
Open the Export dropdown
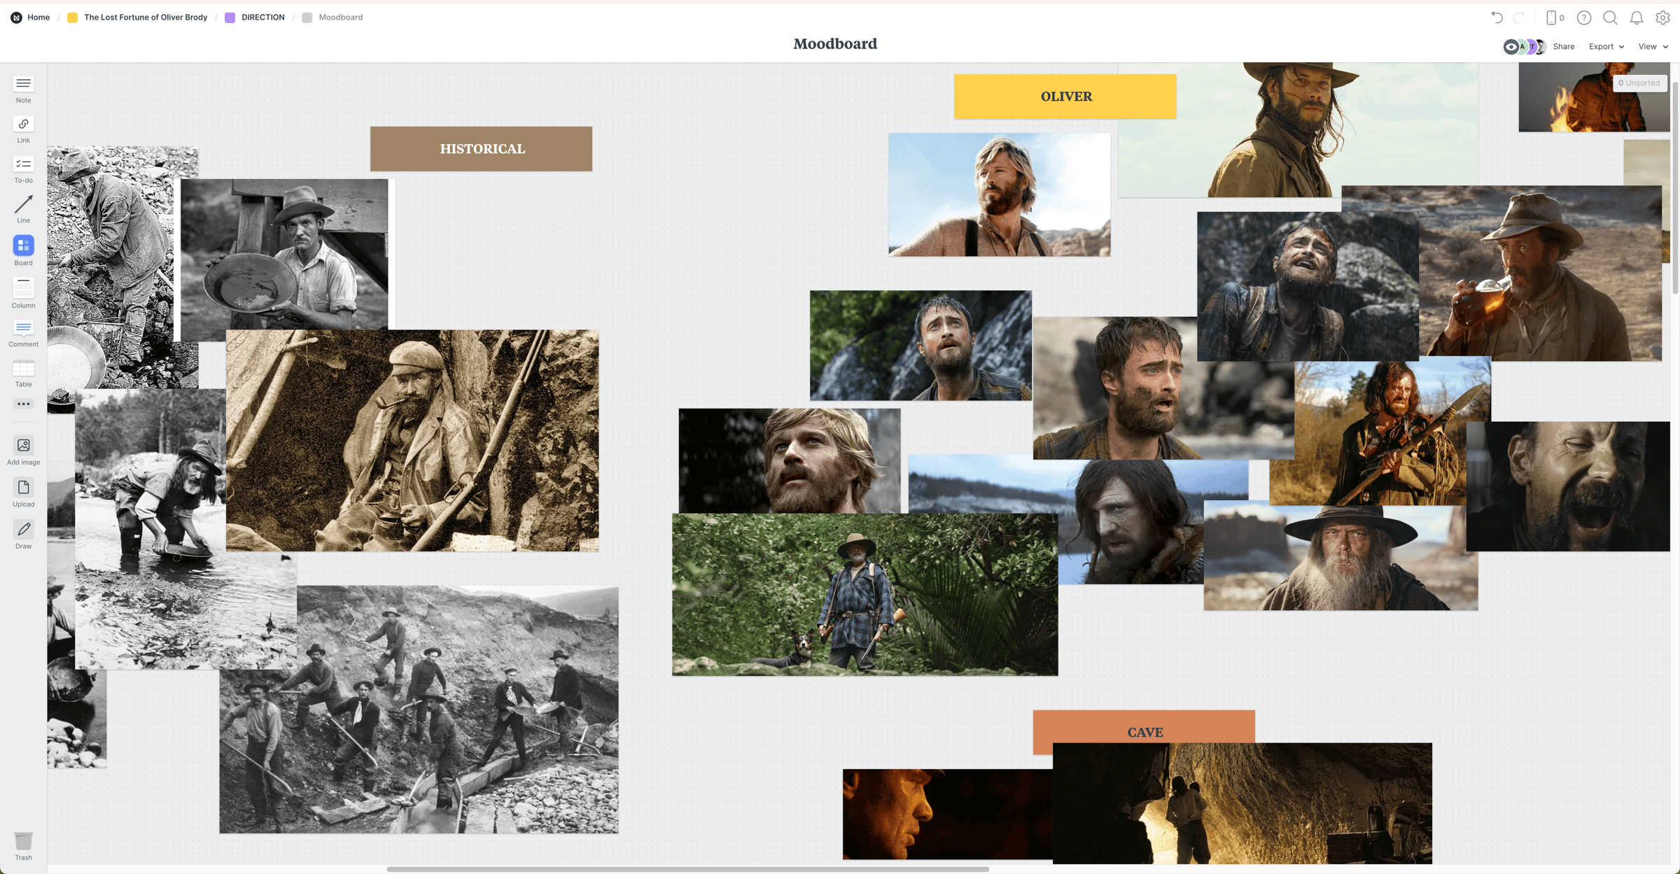1606,47
